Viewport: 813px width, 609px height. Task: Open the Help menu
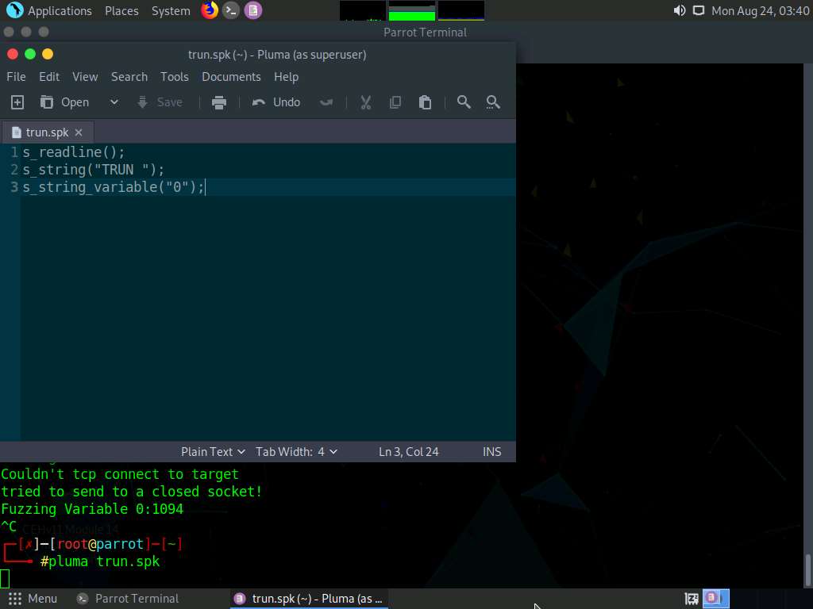pyautogui.click(x=286, y=77)
